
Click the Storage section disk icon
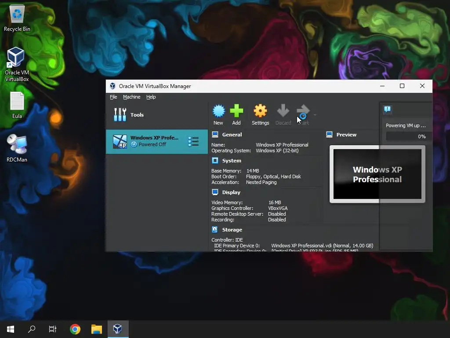214,229
